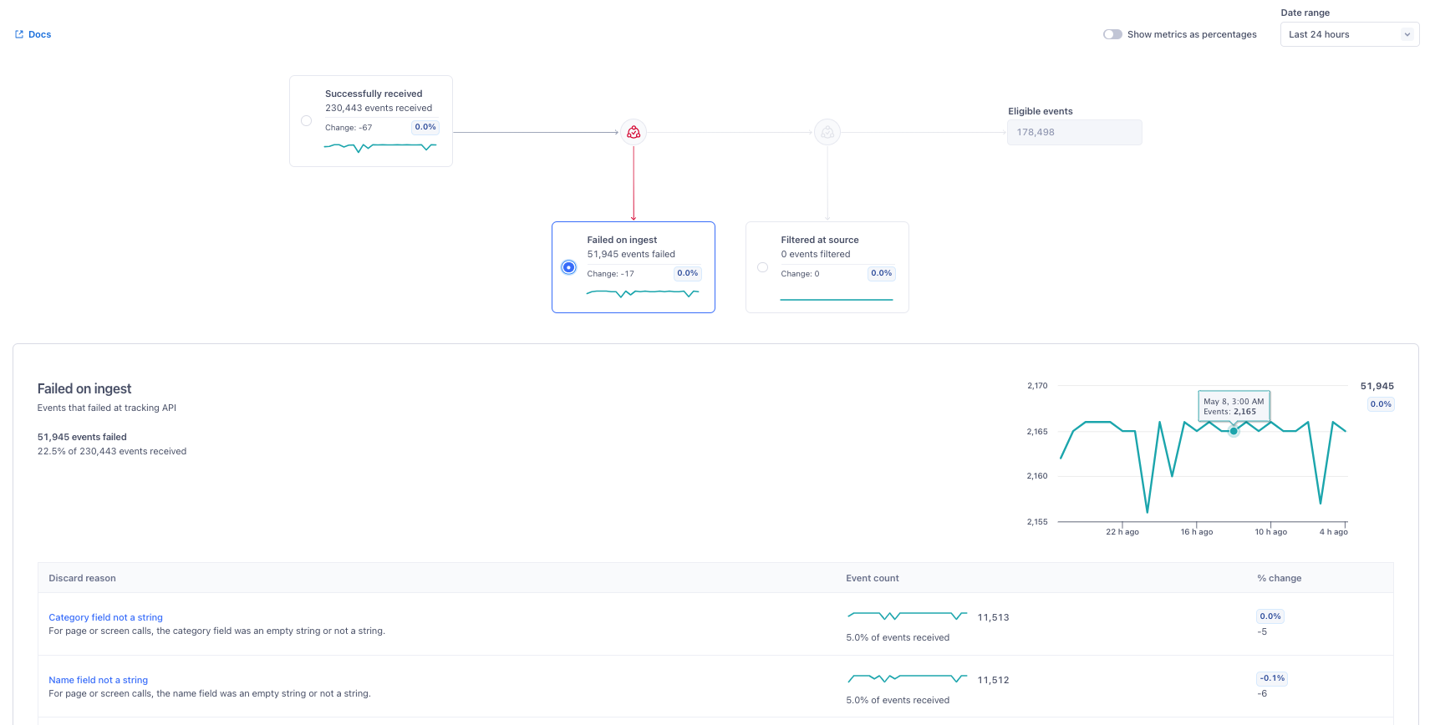Enable Show metrics as percentages toggle
This screenshot has width=1430, height=725.
point(1112,34)
